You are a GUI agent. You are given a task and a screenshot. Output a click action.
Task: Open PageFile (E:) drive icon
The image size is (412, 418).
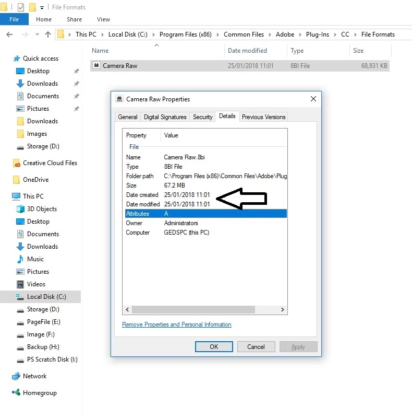20,323
